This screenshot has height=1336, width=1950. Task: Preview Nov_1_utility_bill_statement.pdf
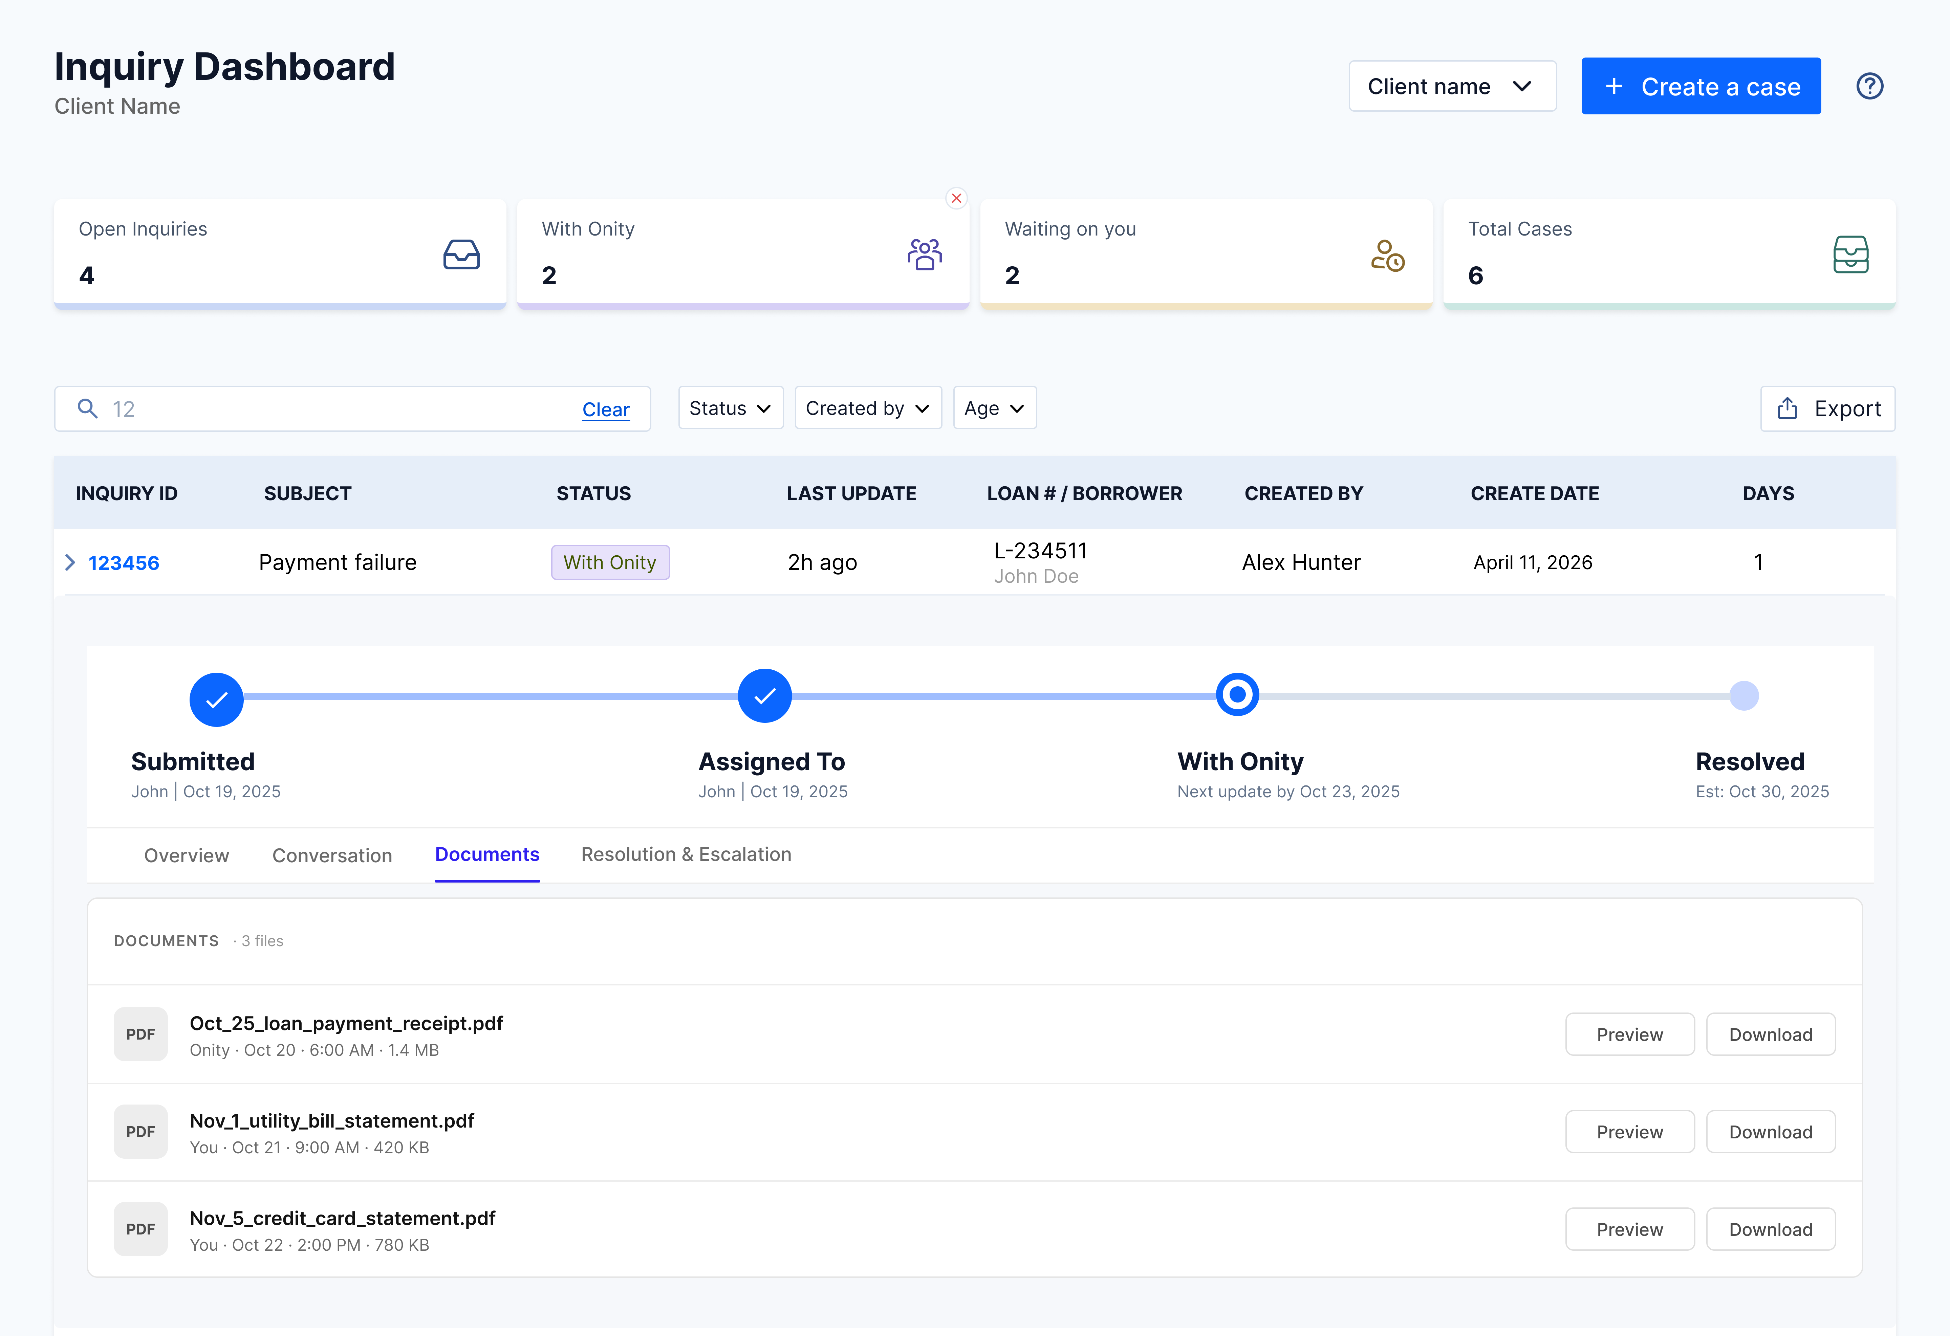(x=1629, y=1131)
